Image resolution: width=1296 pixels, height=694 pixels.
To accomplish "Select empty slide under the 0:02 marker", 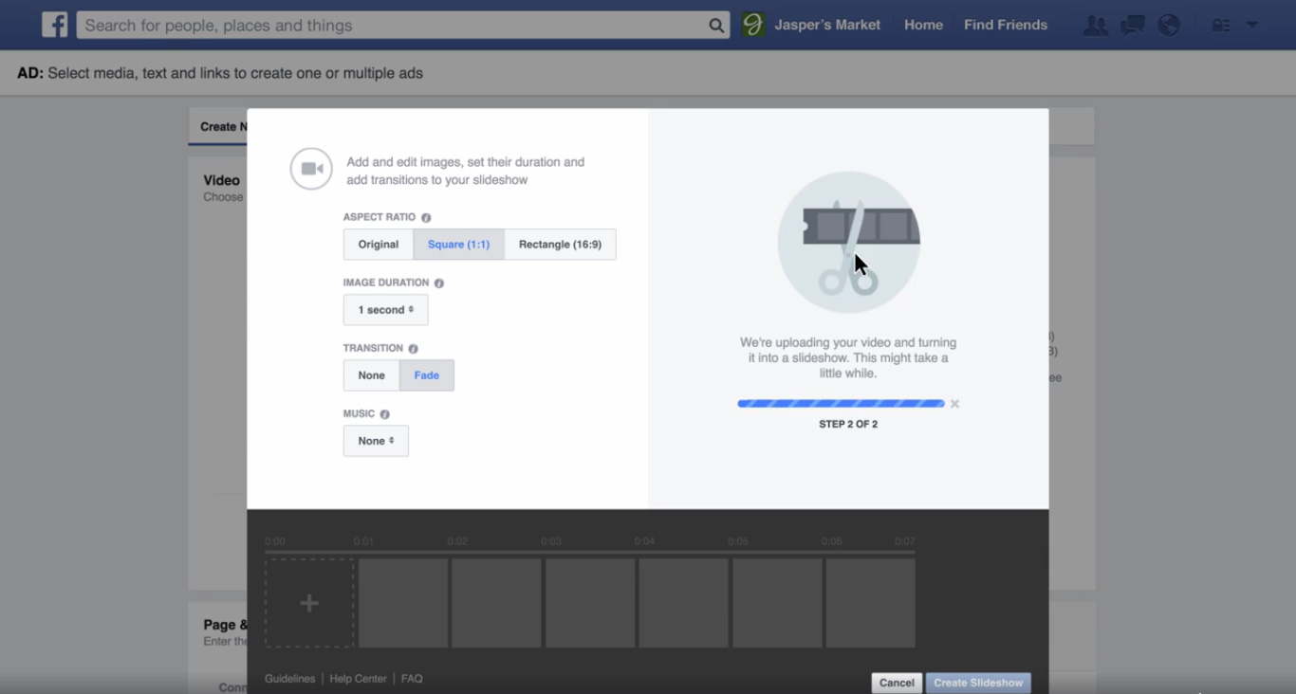I will tap(496, 603).
